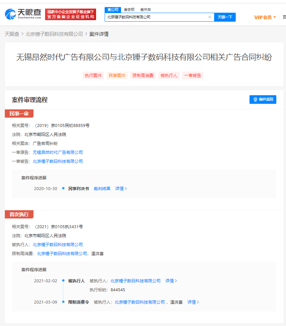Viewport: 286px width, 326px height.
Task: Expand 详情 for the 民事判决书 entry
Action: [121, 189]
